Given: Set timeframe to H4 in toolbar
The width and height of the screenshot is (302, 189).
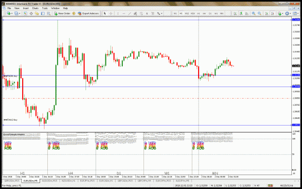Looking at the screenshot, I should click(204, 13).
